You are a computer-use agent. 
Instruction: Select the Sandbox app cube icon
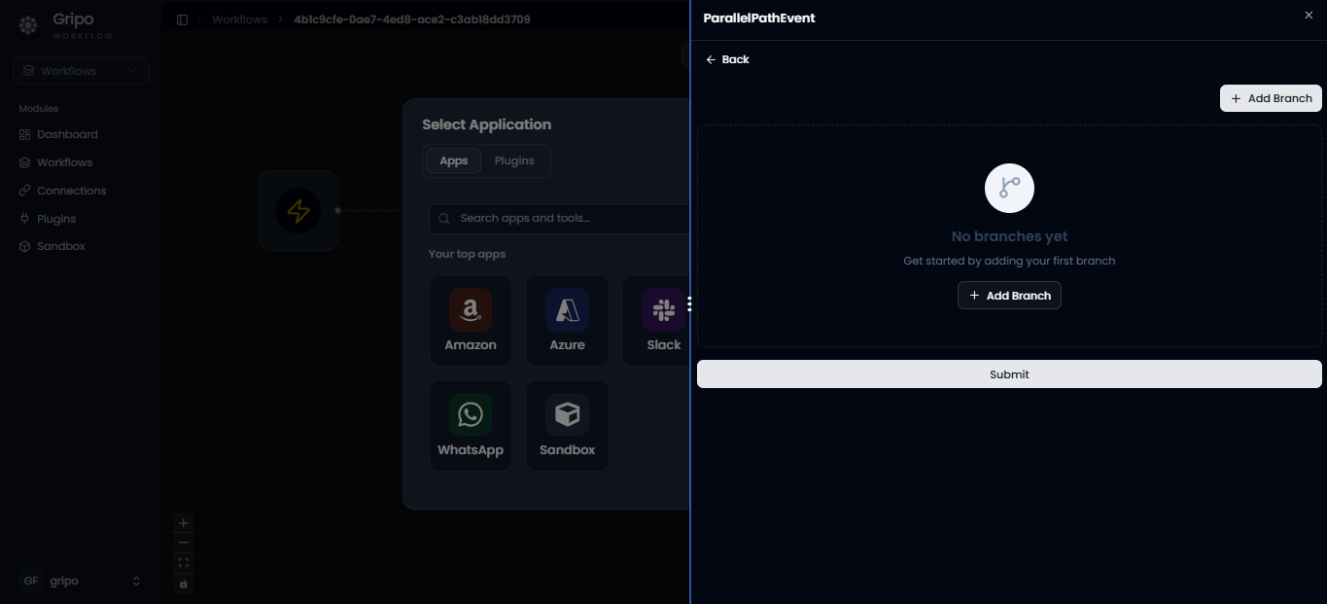[567, 415]
